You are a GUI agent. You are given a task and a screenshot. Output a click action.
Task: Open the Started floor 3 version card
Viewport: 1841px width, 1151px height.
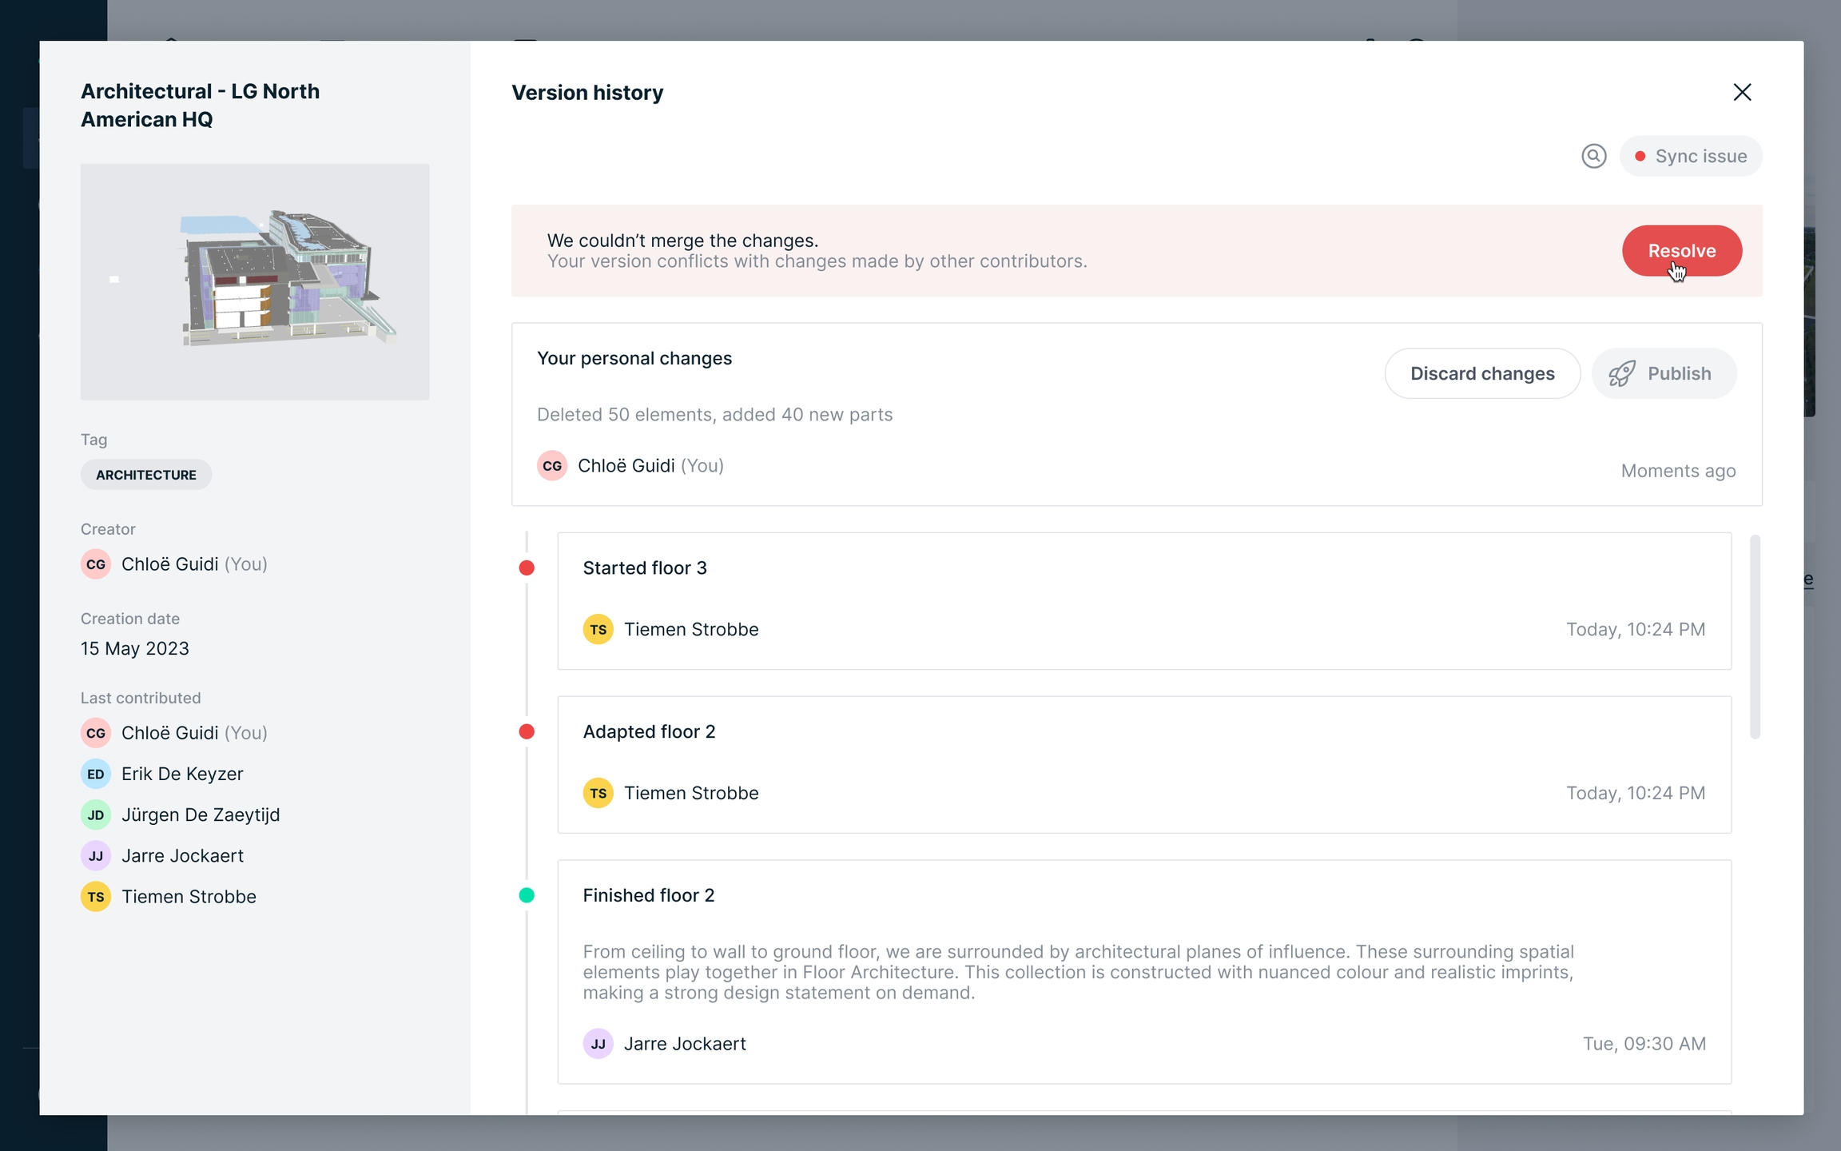1144,599
